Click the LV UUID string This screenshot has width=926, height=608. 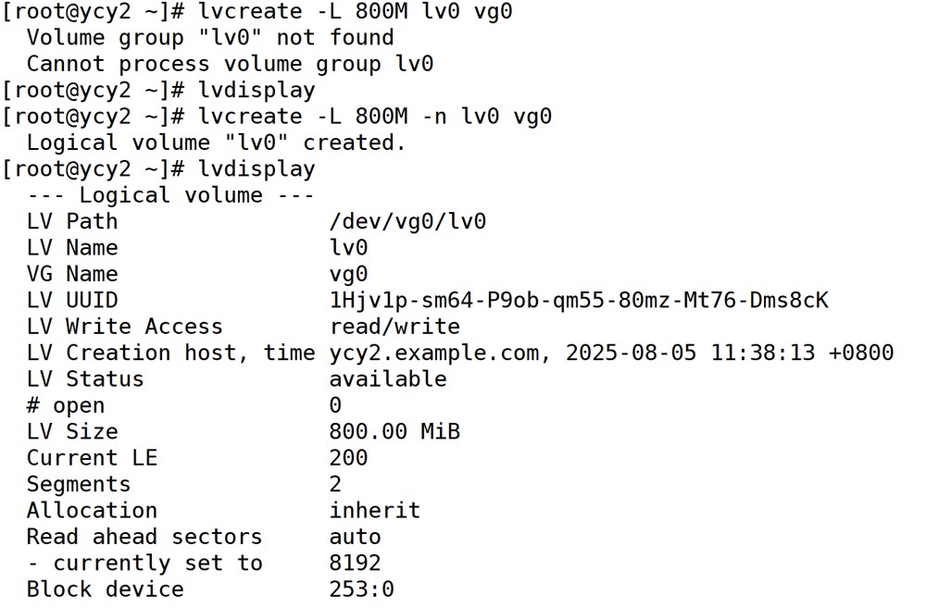tap(579, 300)
